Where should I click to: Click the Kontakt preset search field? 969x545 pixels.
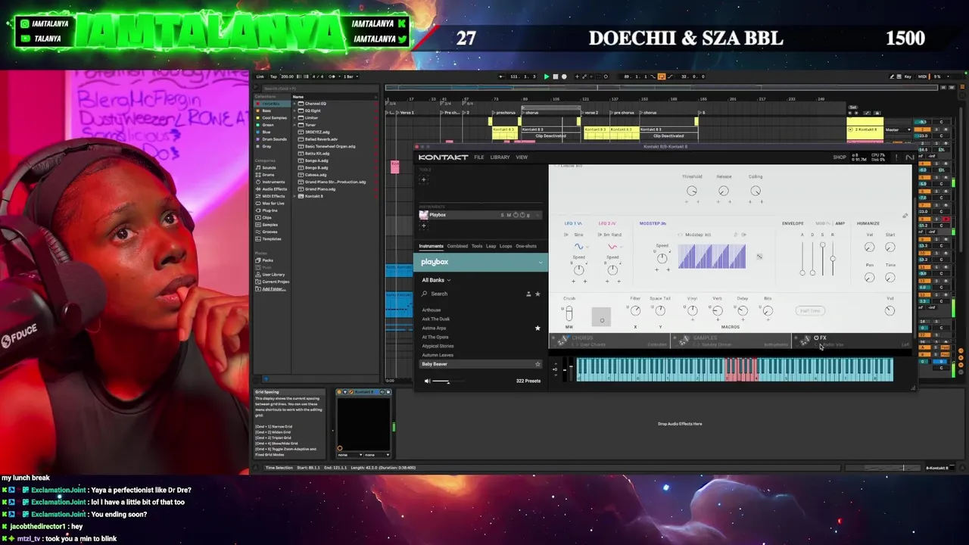(x=473, y=294)
